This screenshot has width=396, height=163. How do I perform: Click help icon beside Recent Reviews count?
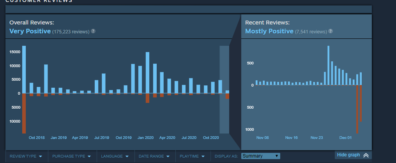coord(331,31)
